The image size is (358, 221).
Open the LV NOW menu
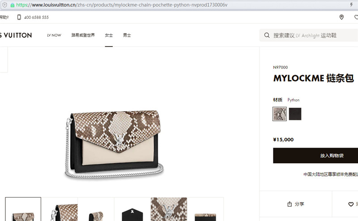click(54, 35)
